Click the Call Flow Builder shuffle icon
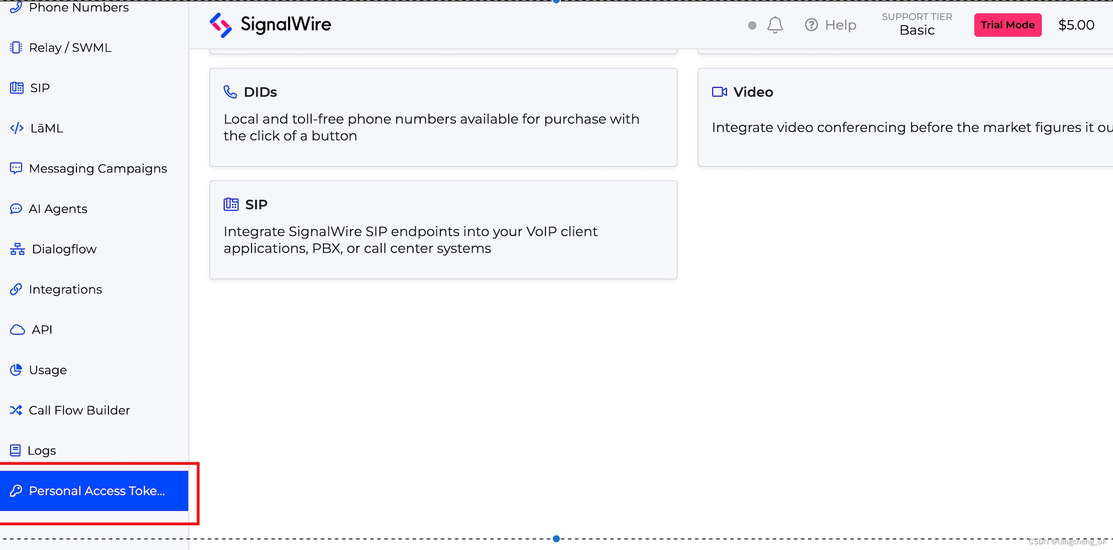Image resolution: width=1113 pixels, height=550 pixels. (16, 410)
